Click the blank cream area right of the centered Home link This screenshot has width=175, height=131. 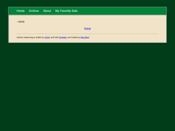coord(124,28)
